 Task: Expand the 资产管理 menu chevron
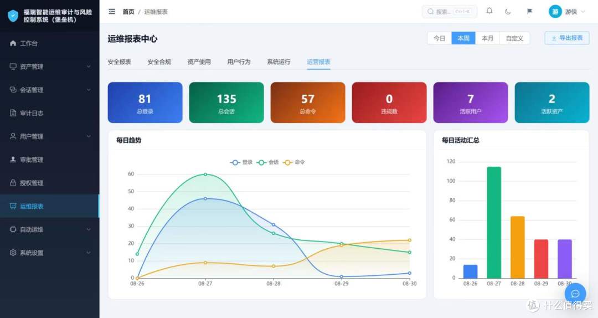click(x=89, y=66)
